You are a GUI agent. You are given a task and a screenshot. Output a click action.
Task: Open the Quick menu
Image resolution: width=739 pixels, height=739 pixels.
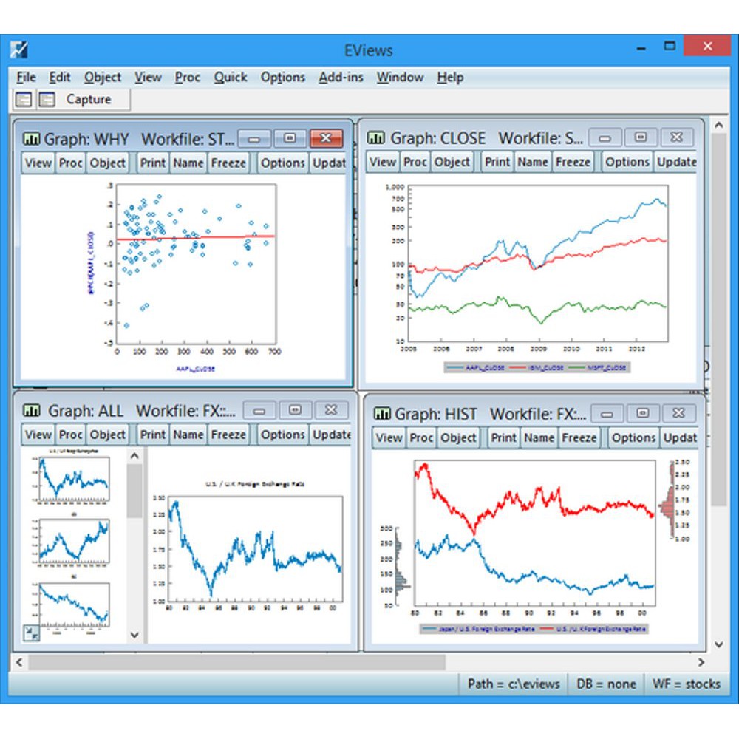pyautogui.click(x=230, y=77)
